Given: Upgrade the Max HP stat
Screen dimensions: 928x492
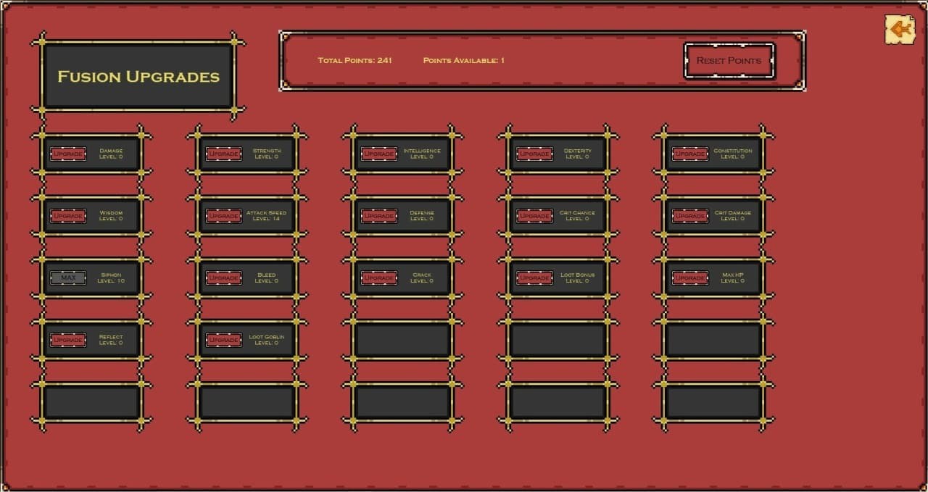Looking at the screenshot, I should click(x=689, y=278).
